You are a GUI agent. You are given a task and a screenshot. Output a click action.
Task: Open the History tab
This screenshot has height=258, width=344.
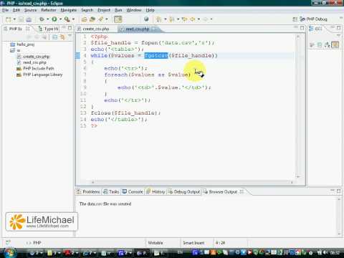point(156,191)
